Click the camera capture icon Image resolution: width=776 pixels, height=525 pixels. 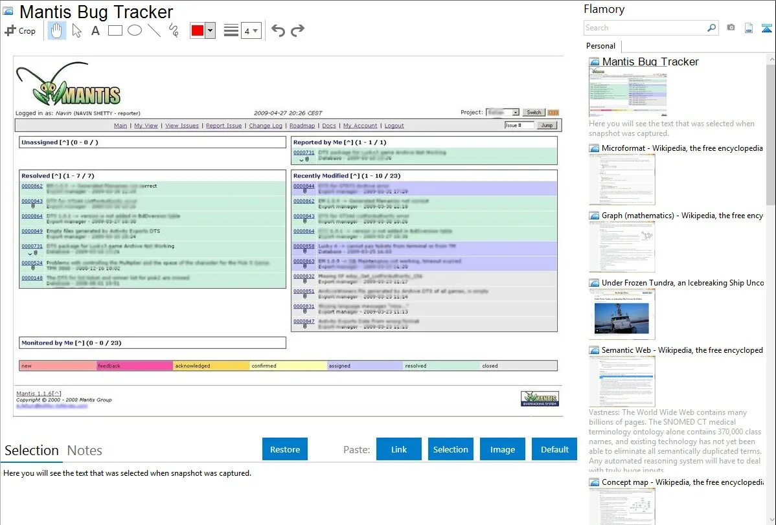pos(731,28)
